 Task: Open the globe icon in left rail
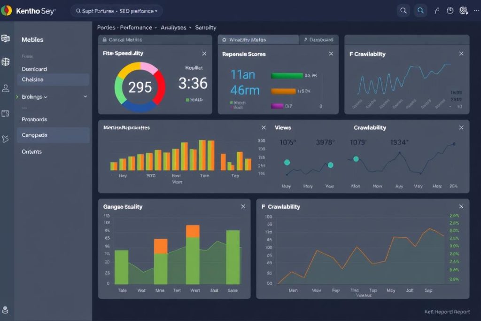point(6,62)
